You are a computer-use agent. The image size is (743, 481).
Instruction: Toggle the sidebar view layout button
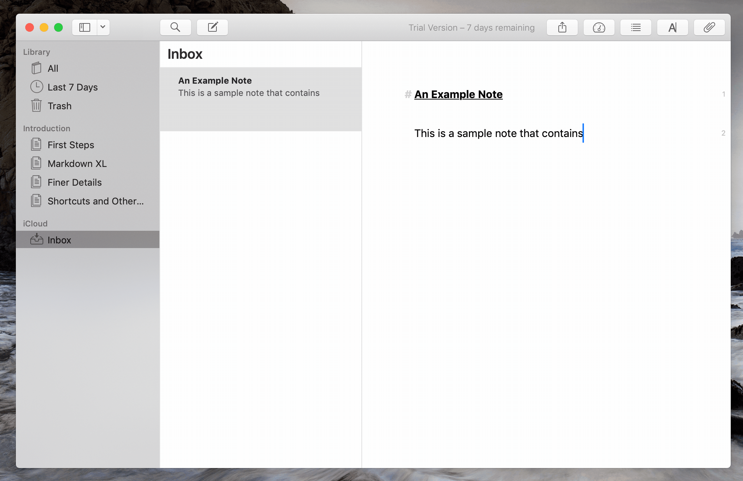85,27
